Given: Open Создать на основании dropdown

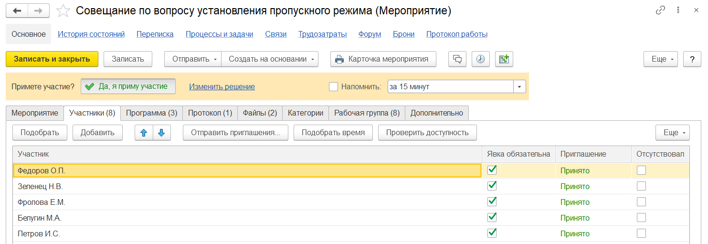Looking at the screenshot, I should pos(270,59).
